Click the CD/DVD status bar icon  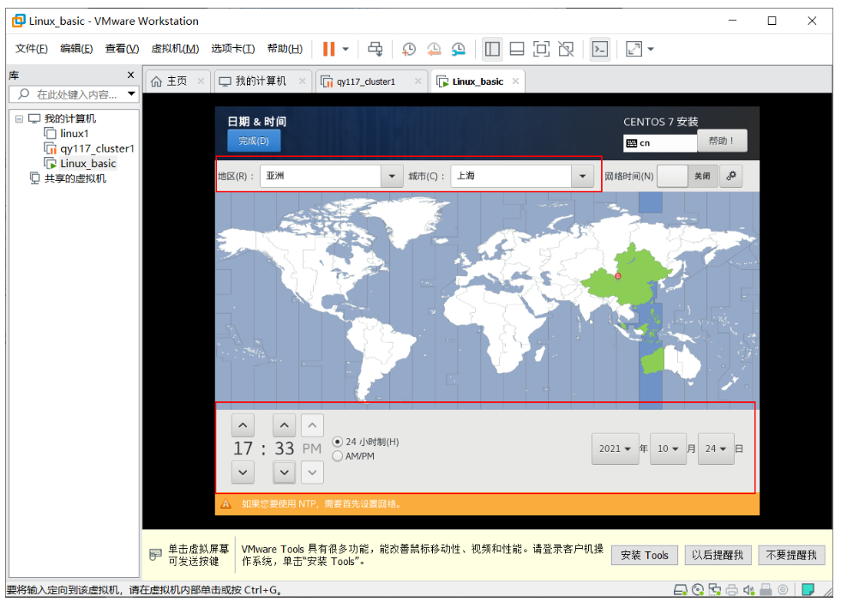pyautogui.click(x=698, y=590)
